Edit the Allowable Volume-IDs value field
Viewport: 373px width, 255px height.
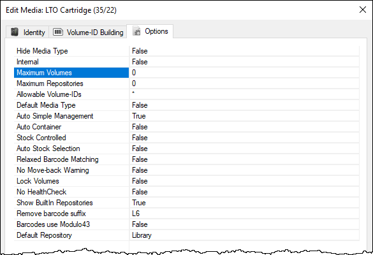click(244, 94)
